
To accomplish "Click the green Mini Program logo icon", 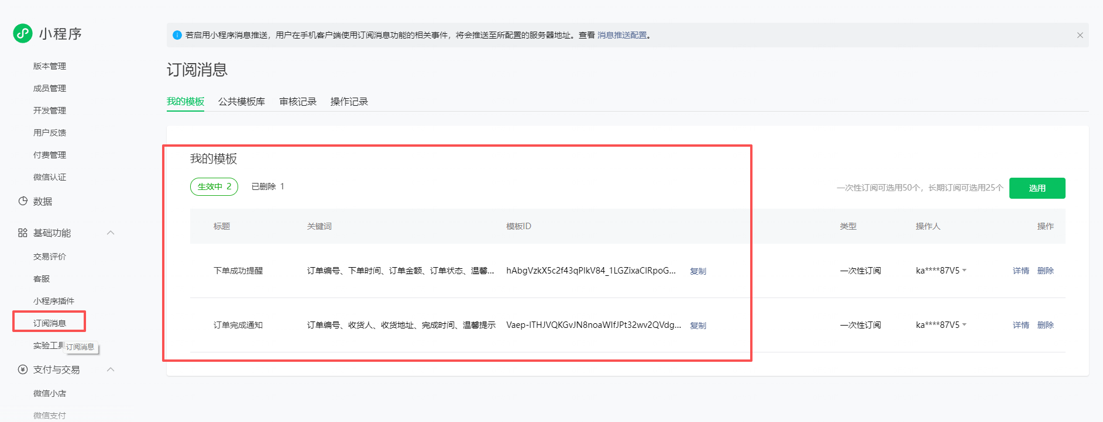I will (x=23, y=33).
